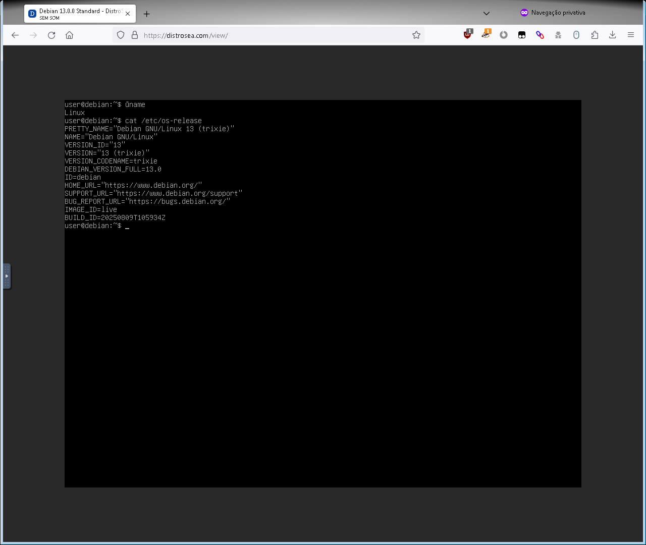646x545 pixels.
Task: Click the ID=debian line
Action: pyautogui.click(x=83, y=177)
